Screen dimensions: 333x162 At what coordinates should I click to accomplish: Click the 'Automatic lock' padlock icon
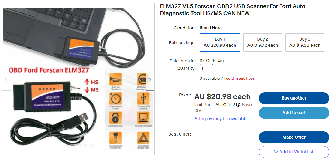click(x=115, y=118)
